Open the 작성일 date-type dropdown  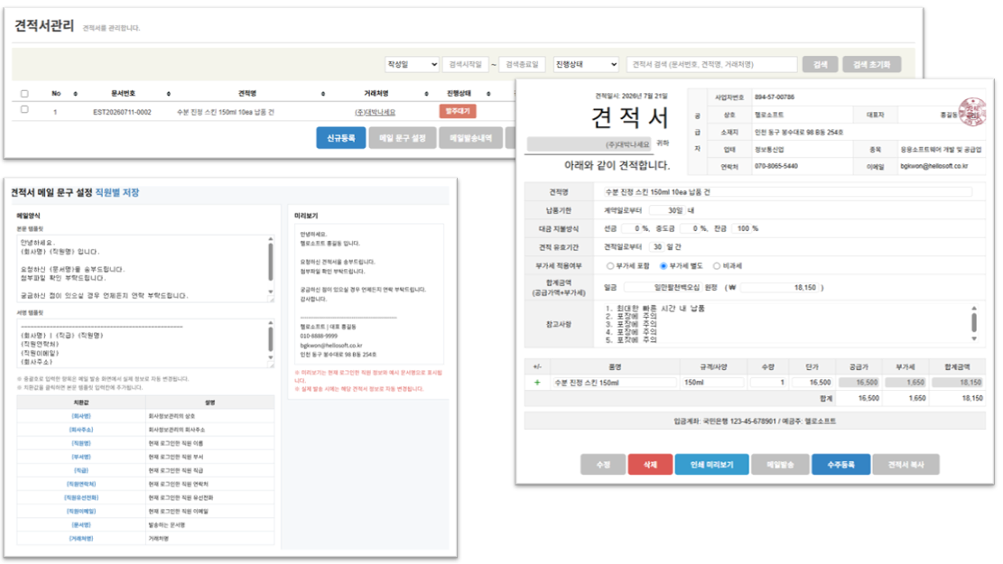(412, 64)
